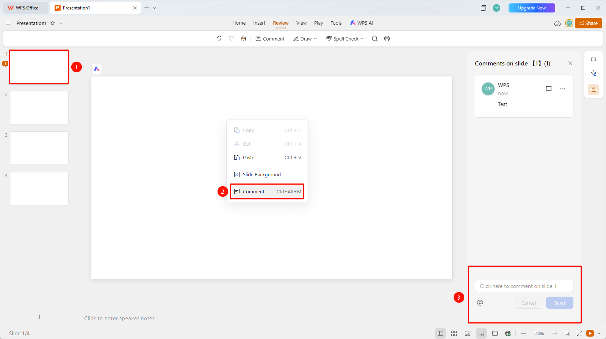Click the reply icon on WPS comment
The image size is (606, 339).
pyautogui.click(x=548, y=89)
